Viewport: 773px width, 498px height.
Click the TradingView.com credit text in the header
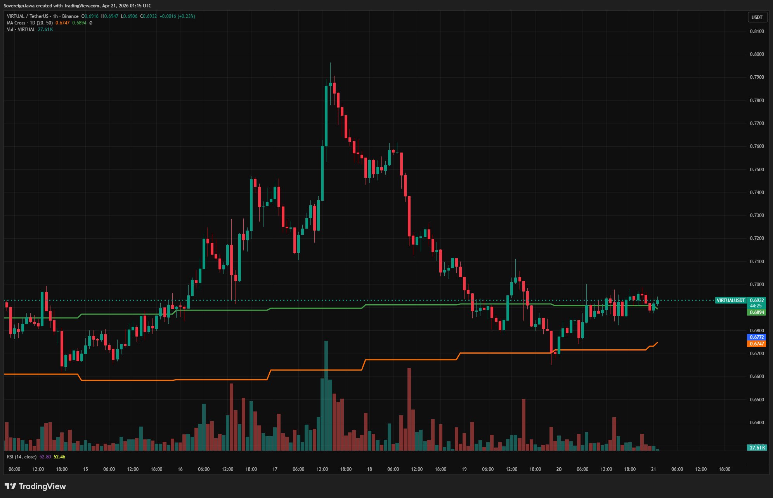(x=81, y=6)
